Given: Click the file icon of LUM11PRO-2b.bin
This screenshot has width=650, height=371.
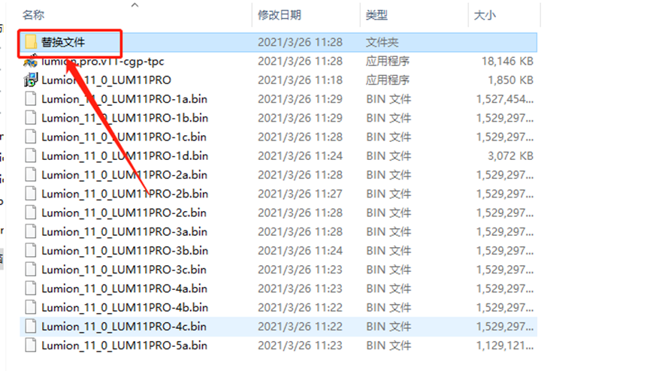Looking at the screenshot, I should [x=31, y=194].
